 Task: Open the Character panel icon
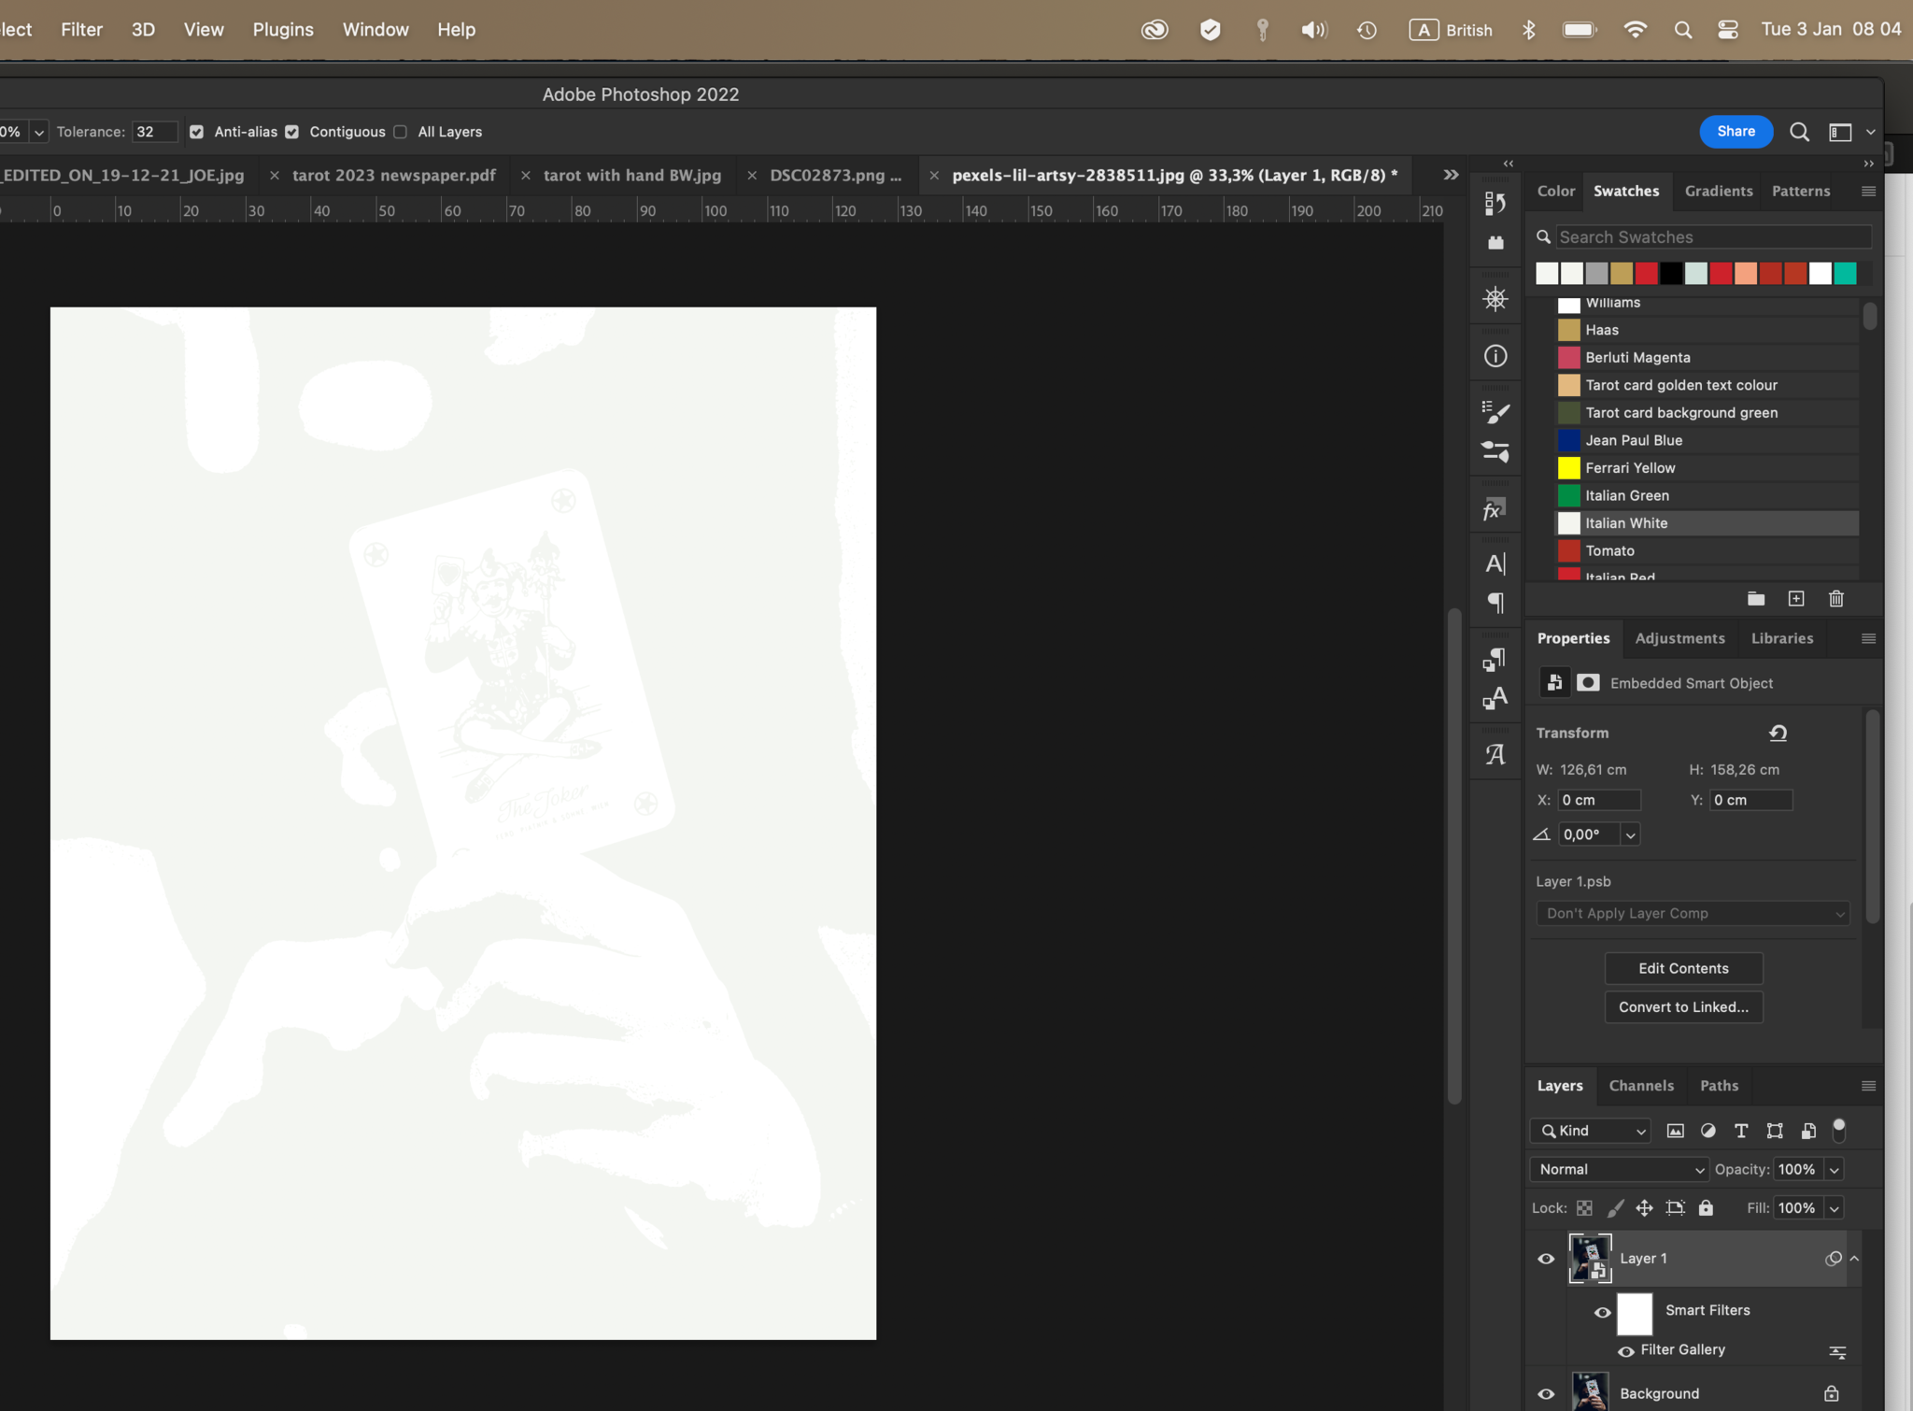point(1495,563)
